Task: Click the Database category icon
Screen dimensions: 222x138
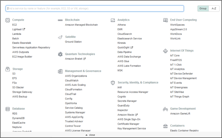Action: coord(8,109)
